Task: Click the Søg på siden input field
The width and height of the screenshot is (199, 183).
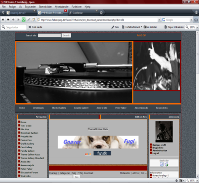Action: click(14, 27)
